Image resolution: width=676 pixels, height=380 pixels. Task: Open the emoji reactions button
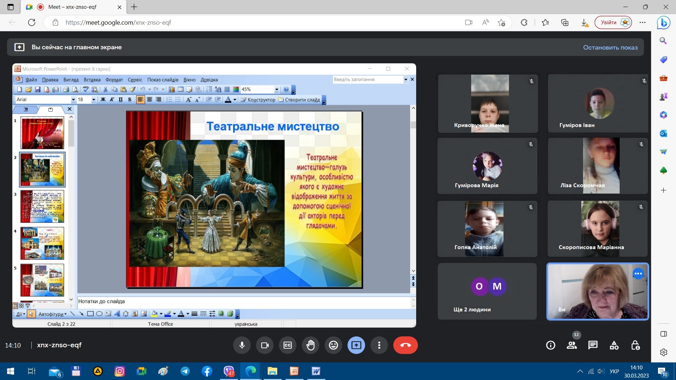[333, 345]
